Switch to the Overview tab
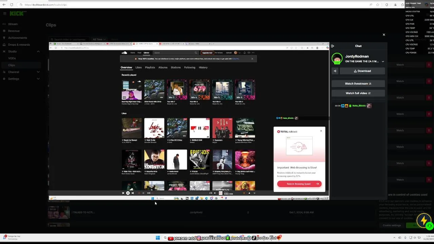 (x=126, y=67)
